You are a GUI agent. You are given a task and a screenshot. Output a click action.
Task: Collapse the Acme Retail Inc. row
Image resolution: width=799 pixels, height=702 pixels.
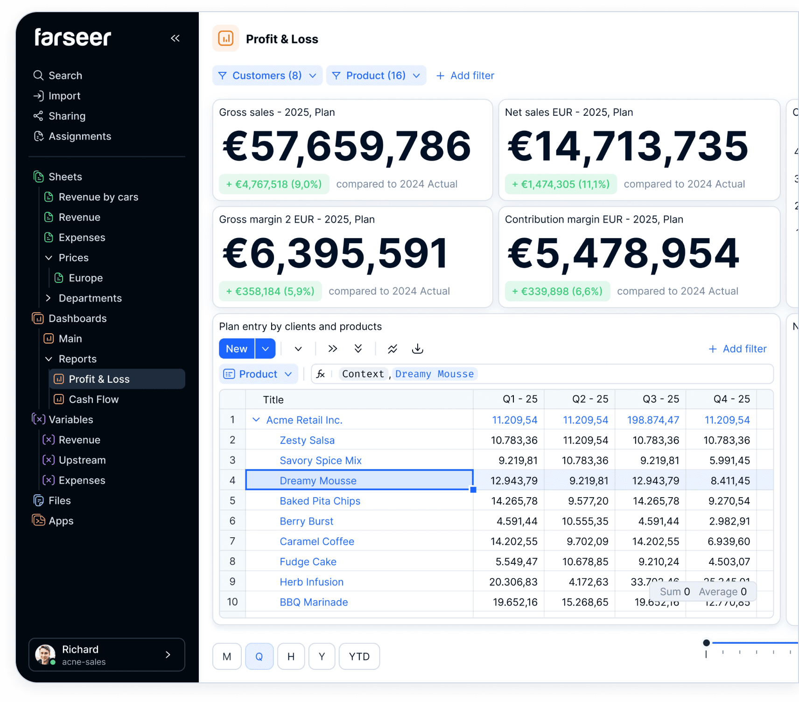pyautogui.click(x=256, y=420)
